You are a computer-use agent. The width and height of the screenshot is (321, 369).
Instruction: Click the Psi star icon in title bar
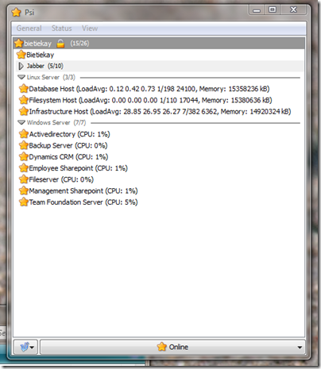(17, 12)
